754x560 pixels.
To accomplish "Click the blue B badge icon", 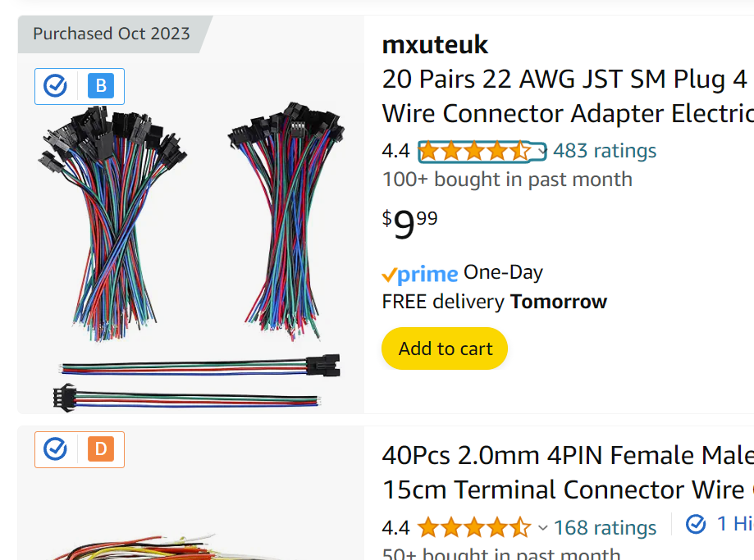I will 101,86.
